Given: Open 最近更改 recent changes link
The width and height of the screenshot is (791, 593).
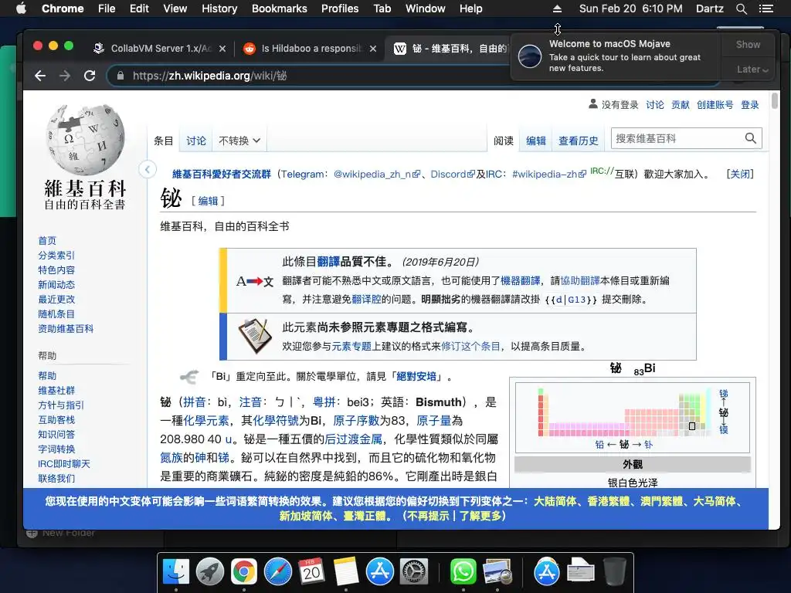Looking at the screenshot, I should tap(56, 299).
